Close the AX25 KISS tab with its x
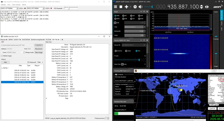 [x=29, y=39]
